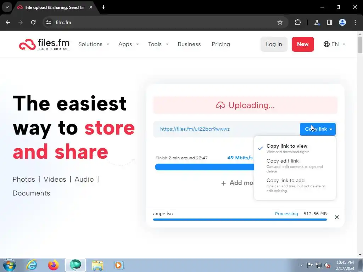Click the ampe.iso file progress bar
The image size is (363, 272).
pyautogui.click(x=240, y=220)
